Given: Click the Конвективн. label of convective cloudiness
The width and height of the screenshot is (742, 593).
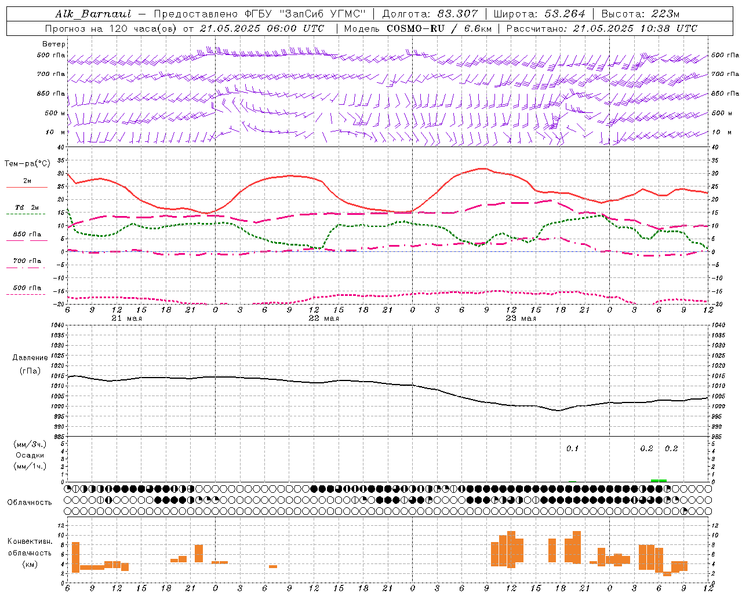Looking at the screenshot, I should coord(30,541).
